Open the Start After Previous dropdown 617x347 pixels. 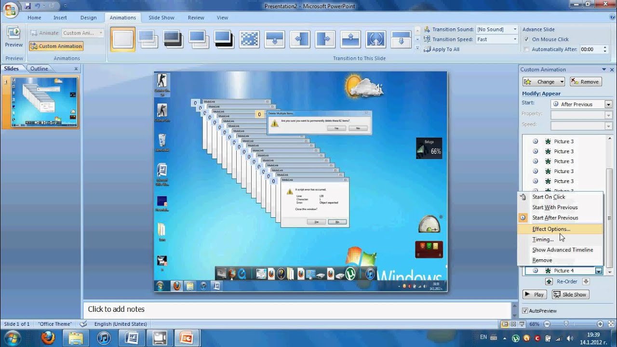608,104
